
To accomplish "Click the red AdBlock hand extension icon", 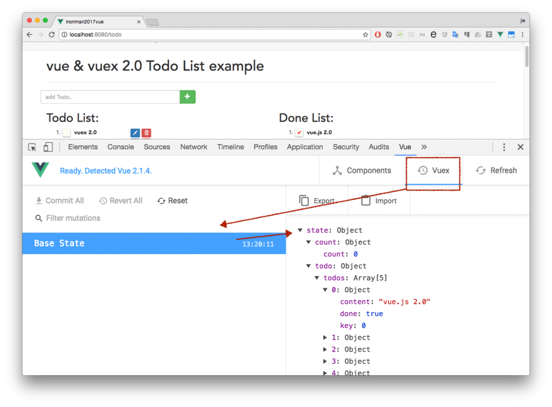I will point(378,34).
